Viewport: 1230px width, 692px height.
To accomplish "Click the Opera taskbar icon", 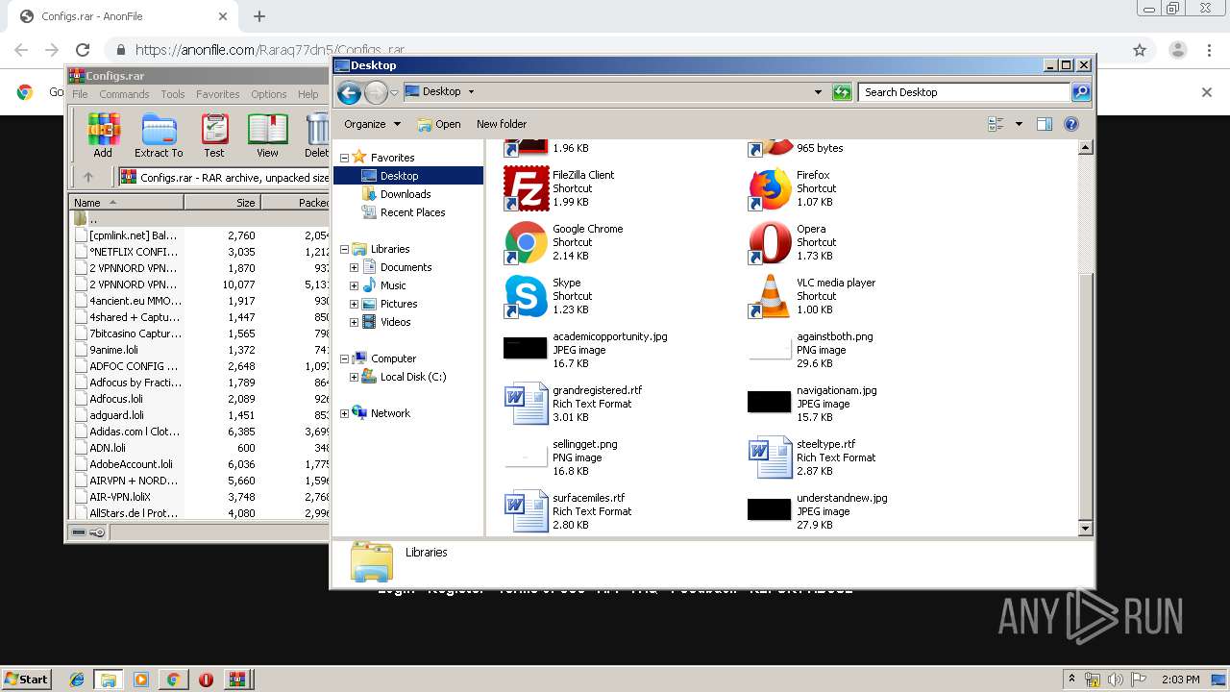I will coord(206,680).
